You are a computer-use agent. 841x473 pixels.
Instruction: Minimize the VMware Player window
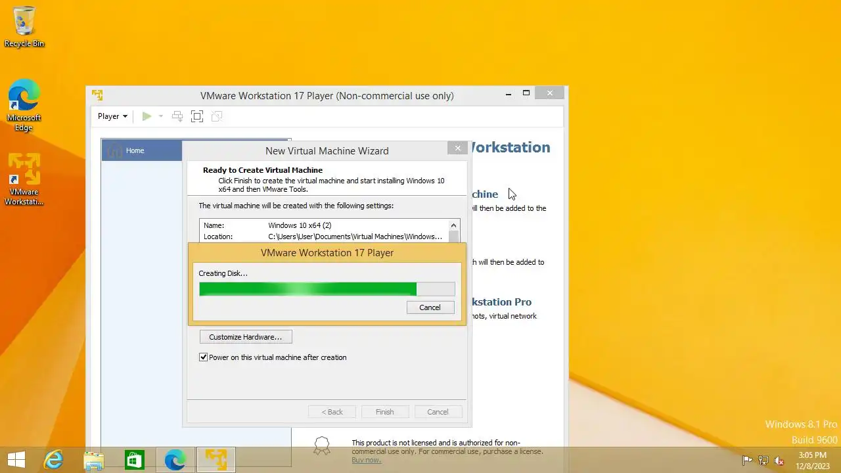[509, 94]
